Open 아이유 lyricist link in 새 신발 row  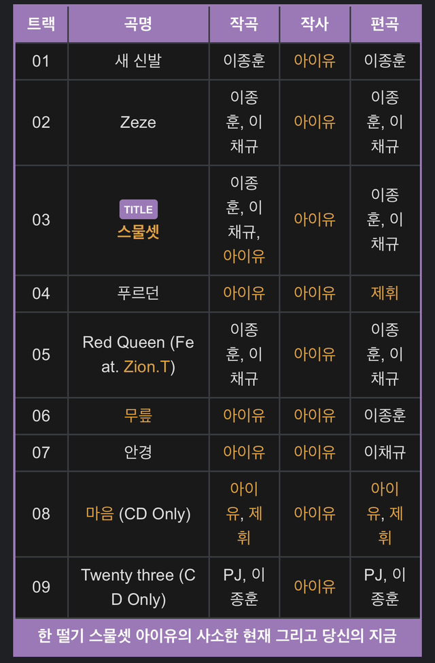pyautogui.click(x=315, y=61)
